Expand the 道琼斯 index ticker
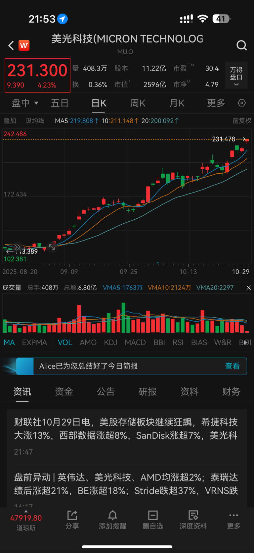 tap(26, 521)
